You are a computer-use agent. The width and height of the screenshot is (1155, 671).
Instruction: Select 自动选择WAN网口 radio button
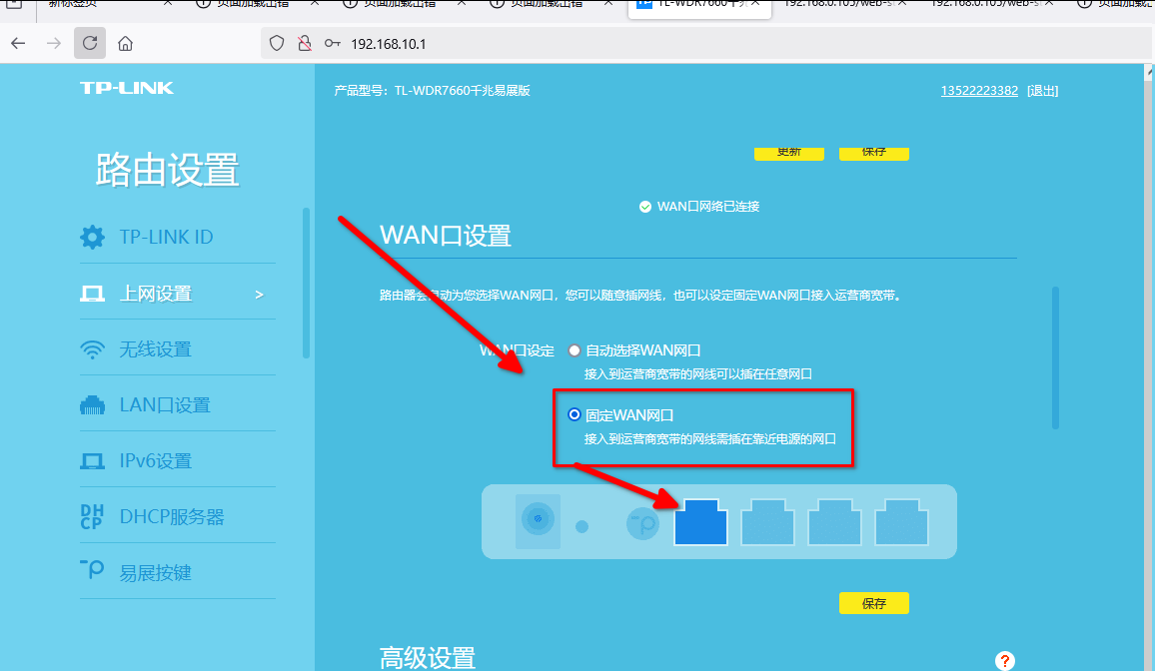(575, 350)
